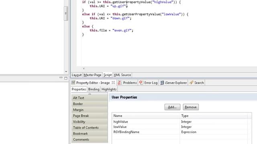Click the Type column header
This screenshot has height=144, width=257.
click(x=214, y=116)
